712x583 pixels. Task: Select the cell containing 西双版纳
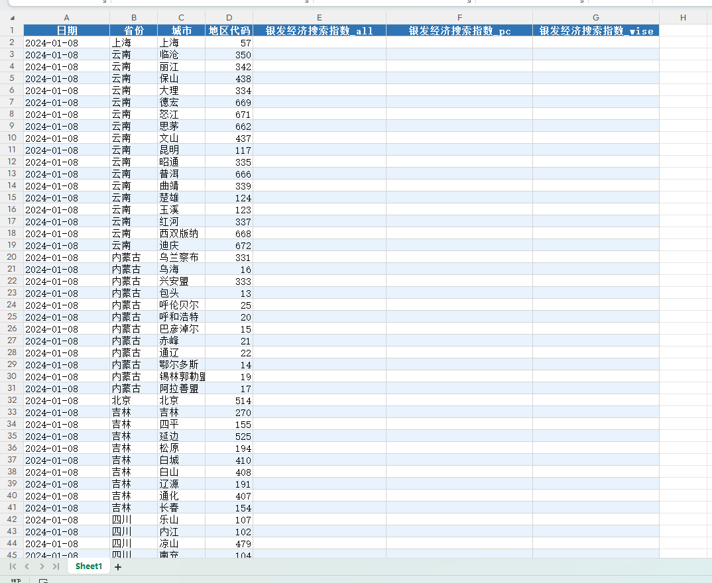click(x=181, y=234)
